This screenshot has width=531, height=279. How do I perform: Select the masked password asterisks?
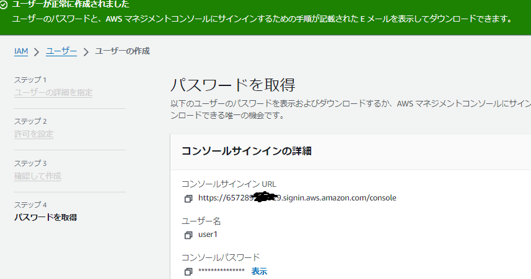[x=221, y=271]
